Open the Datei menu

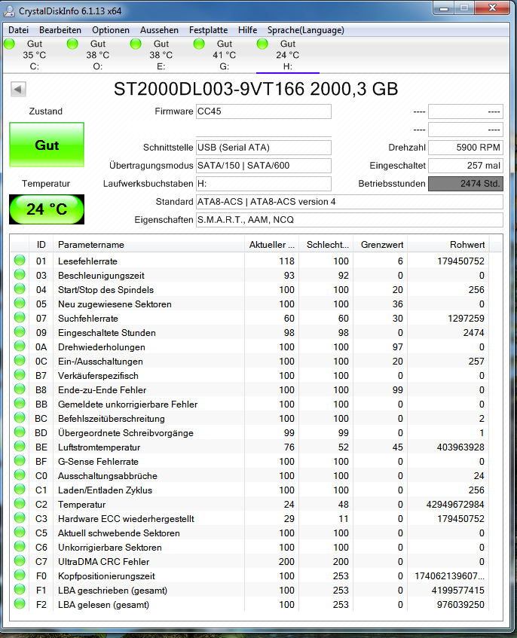tap(18, 30)
